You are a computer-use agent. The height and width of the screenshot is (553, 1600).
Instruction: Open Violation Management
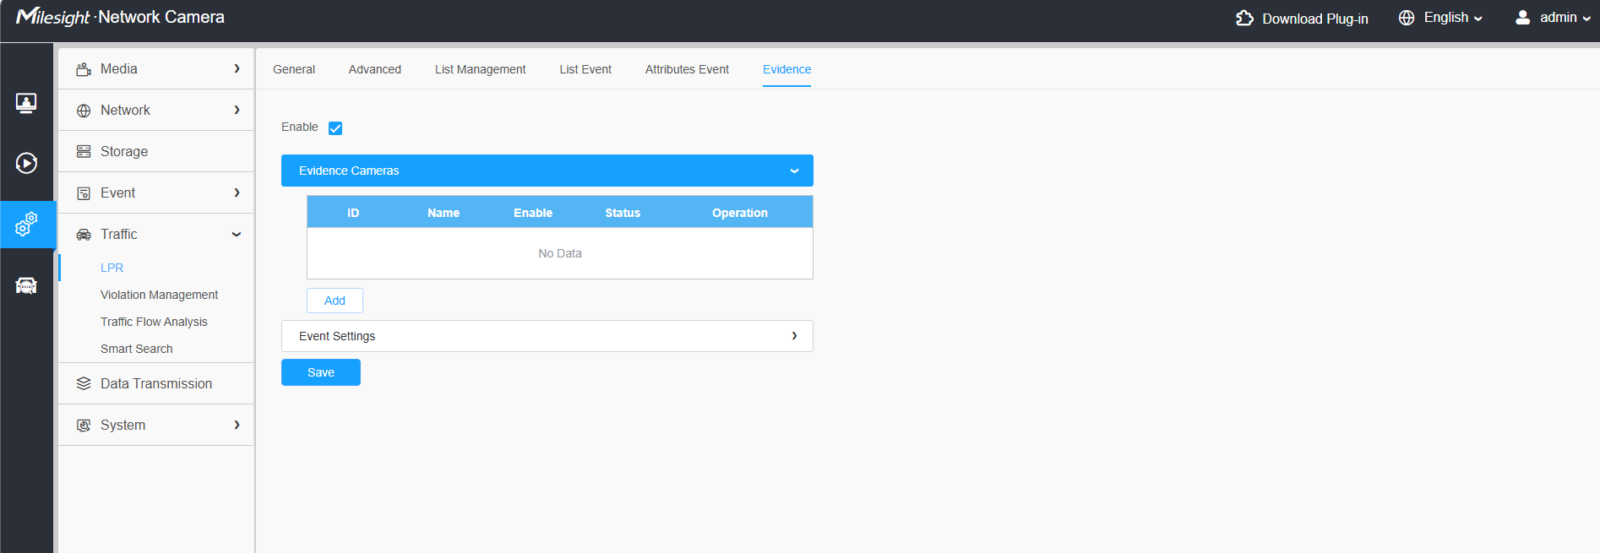[159, 295]
